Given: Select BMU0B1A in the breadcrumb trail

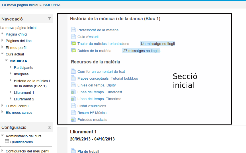Looking at the screenshot, I should 52,5.
